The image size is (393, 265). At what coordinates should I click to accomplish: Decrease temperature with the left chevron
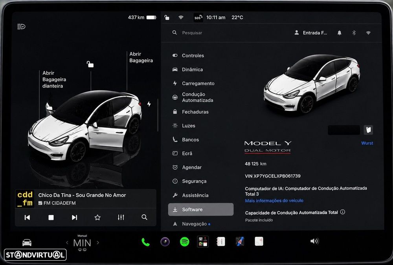pyautogui.click(x=67, y=243)
